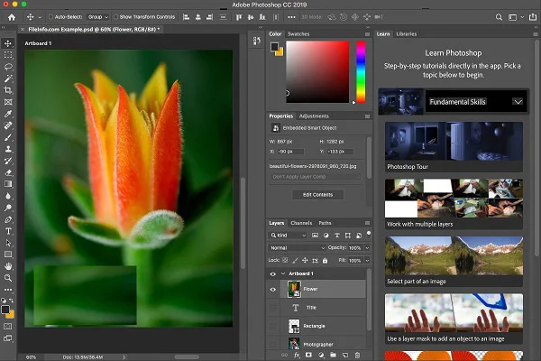
Task: Collapse the Artboard 1 layer group
Action: click(x=282, y=273)
